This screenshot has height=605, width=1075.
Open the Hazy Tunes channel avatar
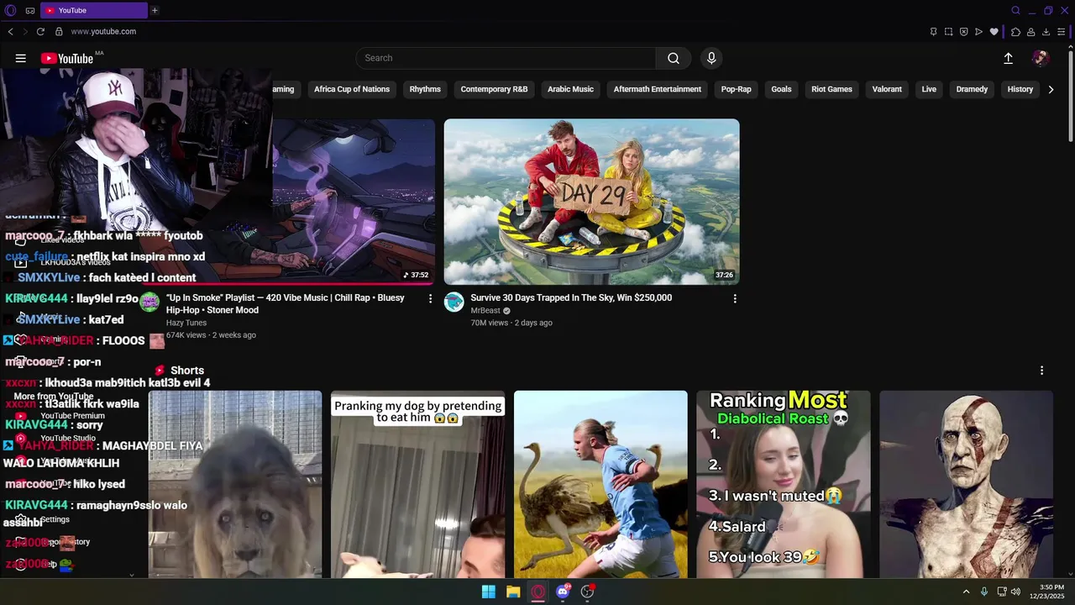click(x=149, y=302)
